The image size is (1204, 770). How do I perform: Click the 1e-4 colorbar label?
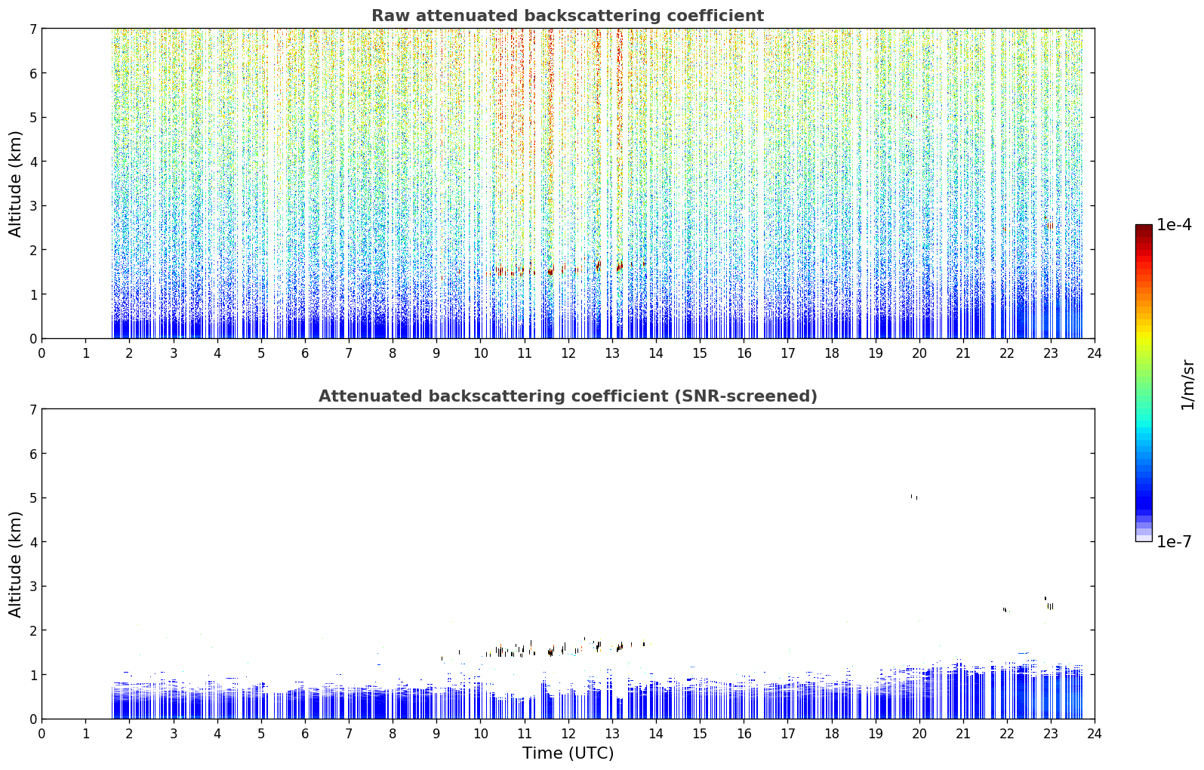pyautogui.click(x=1174, y=225)
